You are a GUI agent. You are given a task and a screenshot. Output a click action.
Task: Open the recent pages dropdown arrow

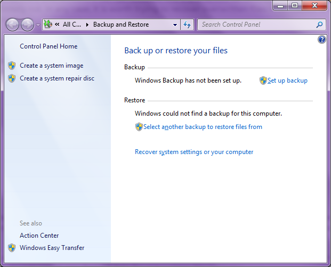38,25
